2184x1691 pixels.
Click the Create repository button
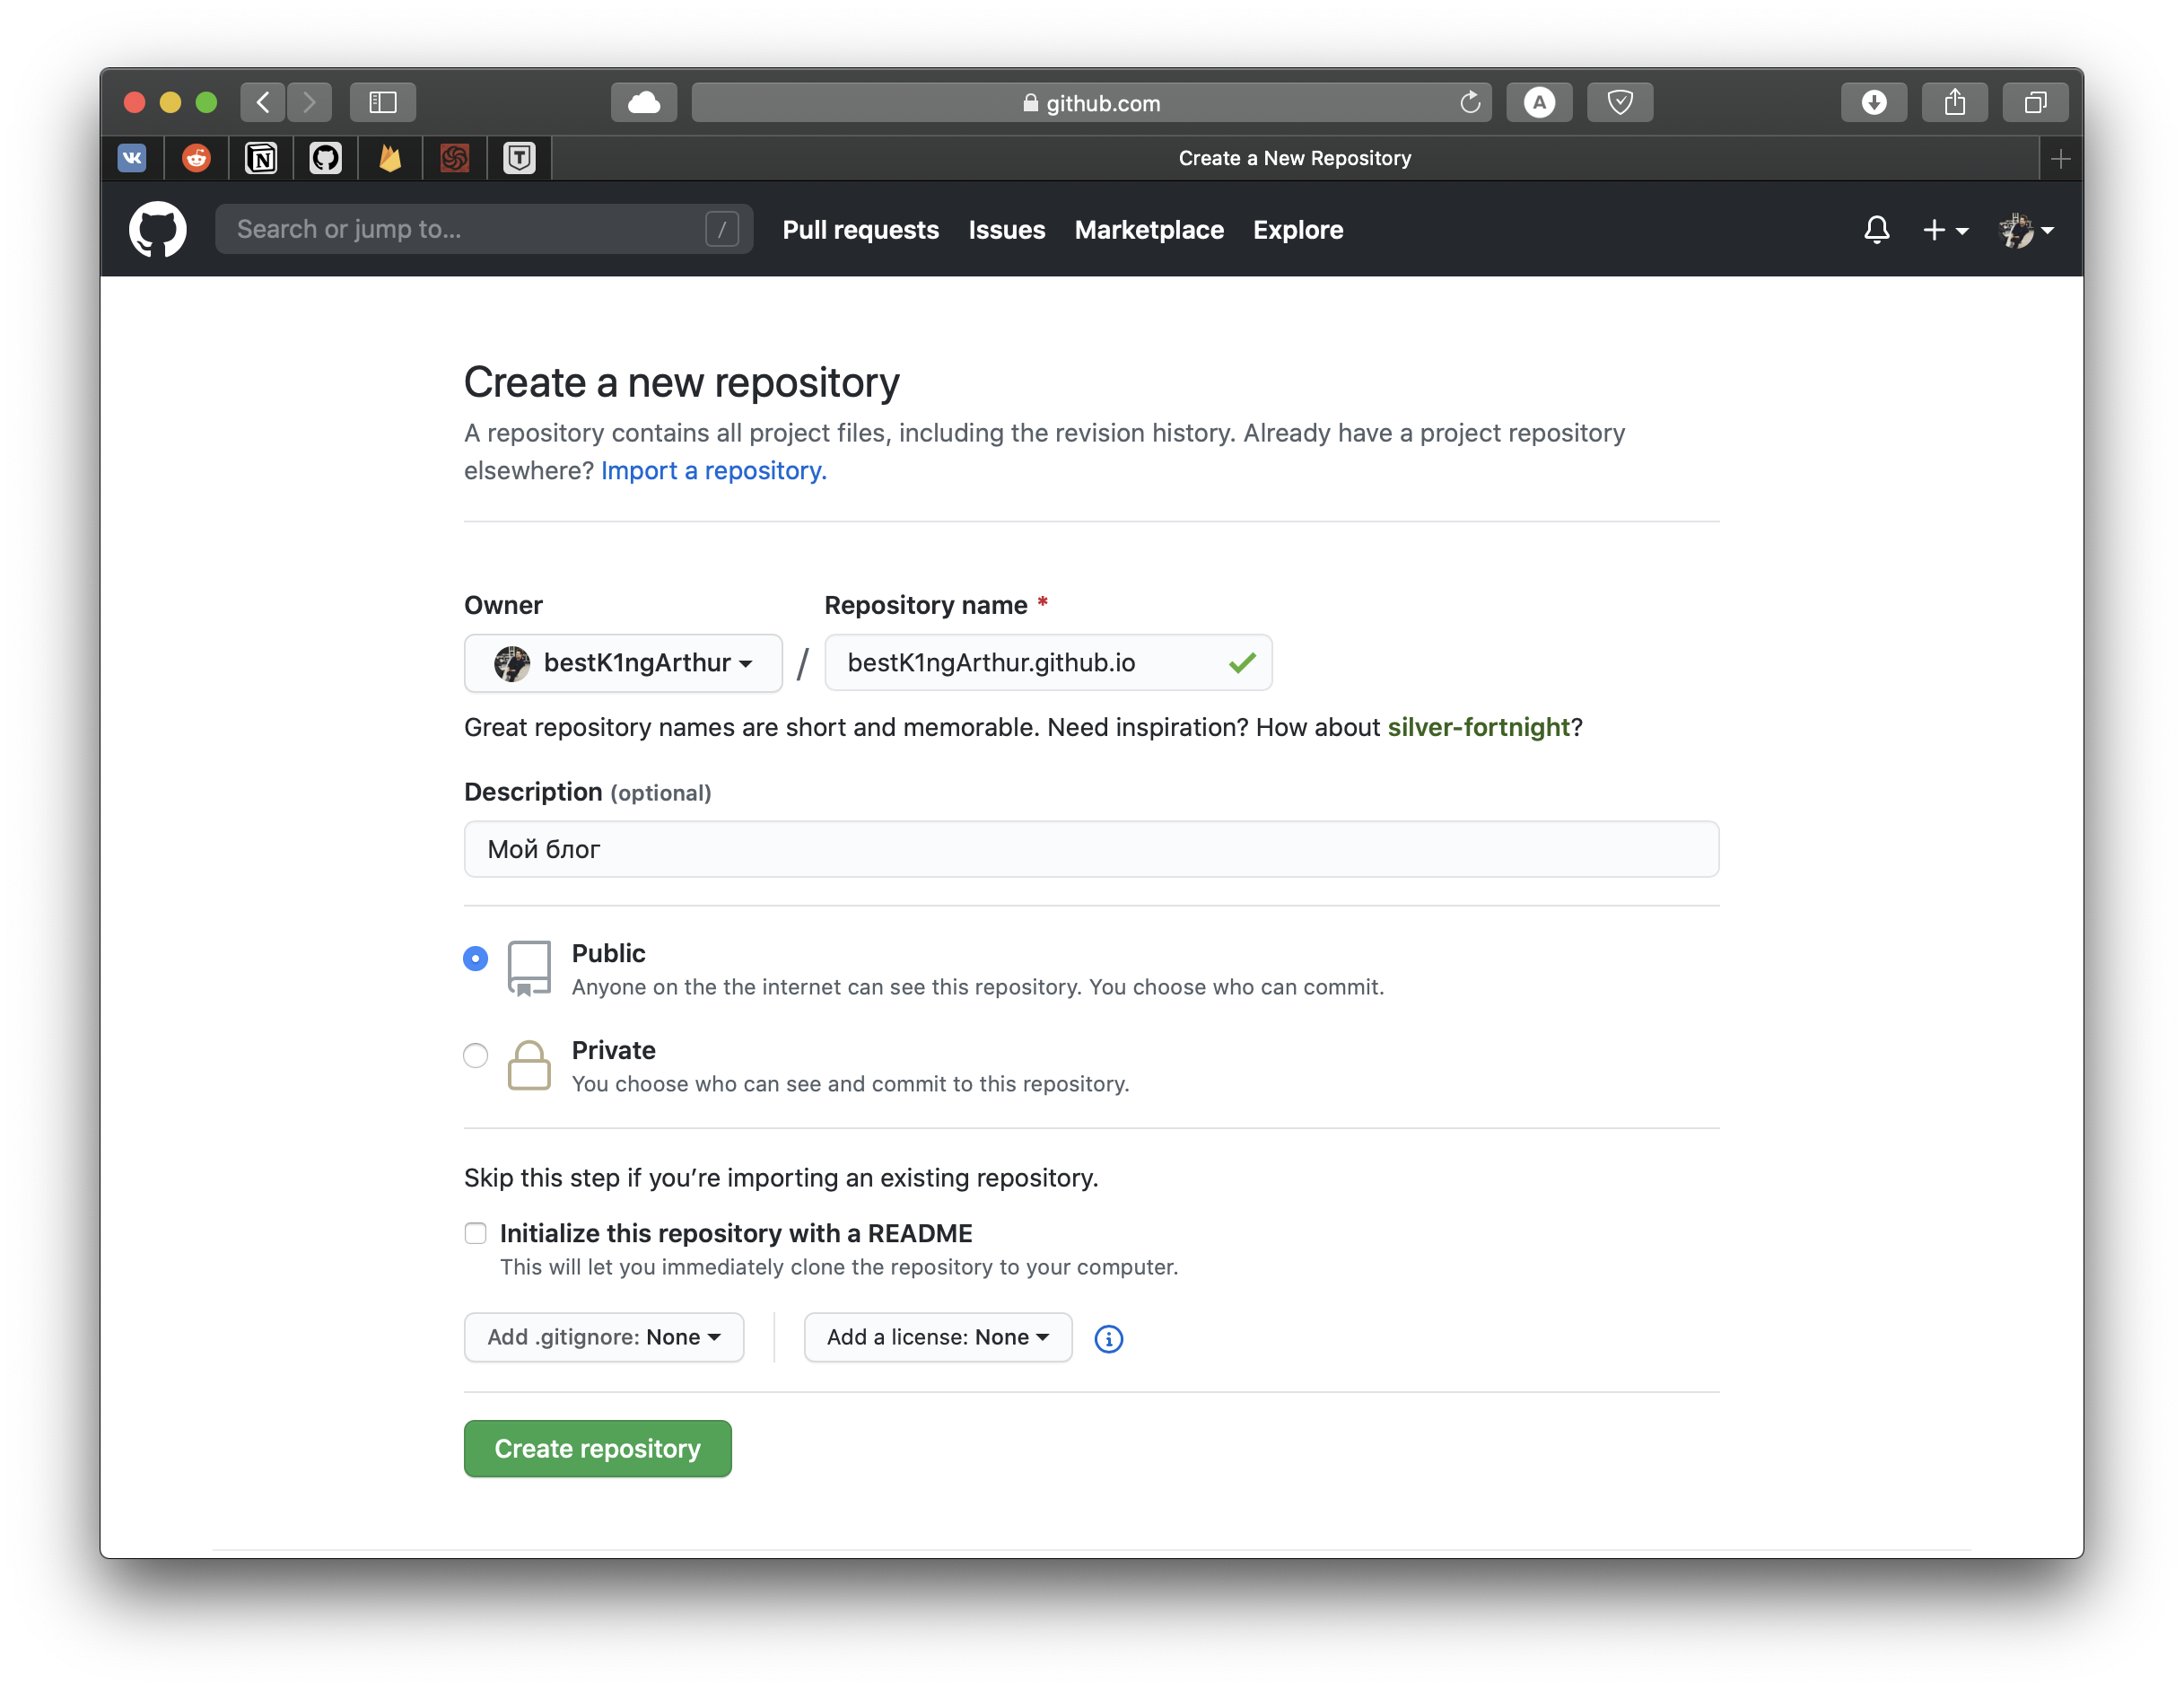[598, 1448]
